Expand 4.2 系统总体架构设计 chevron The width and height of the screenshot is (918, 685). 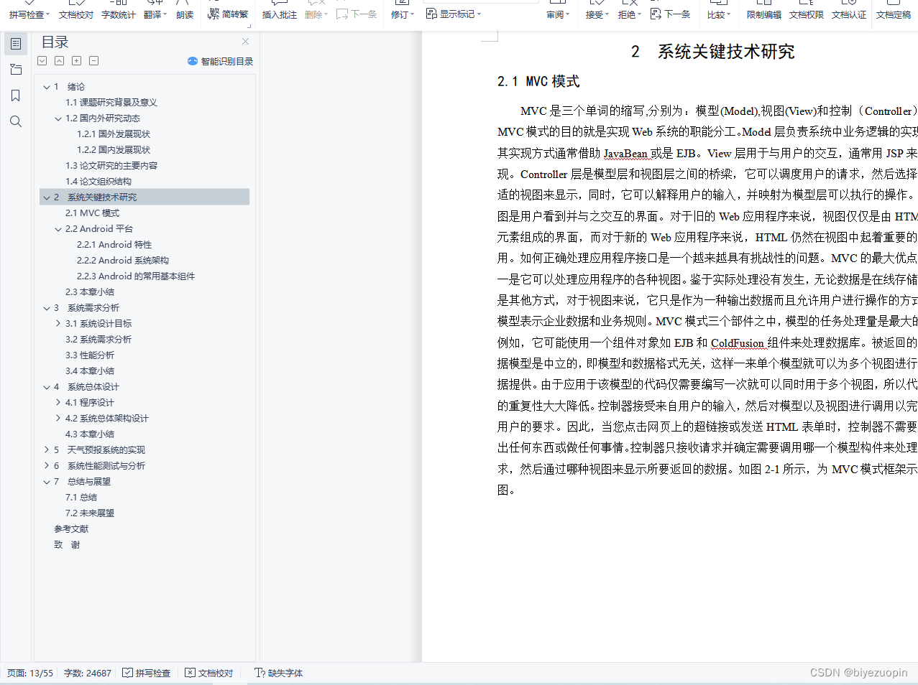(x=58, y=419)
